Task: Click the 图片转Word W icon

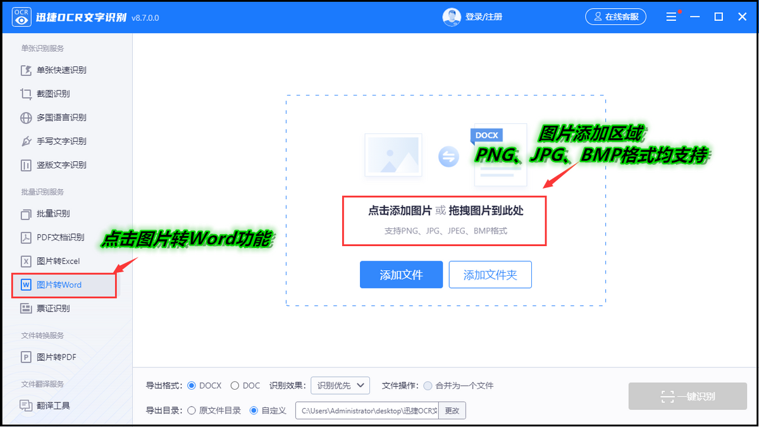Action: tap(26, 285)
